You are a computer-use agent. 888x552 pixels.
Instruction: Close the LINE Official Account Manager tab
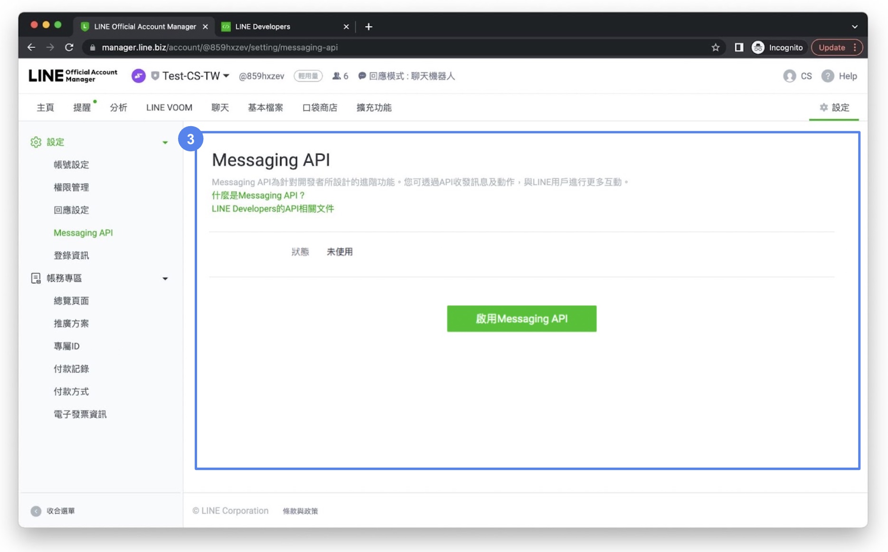[205, 27]
